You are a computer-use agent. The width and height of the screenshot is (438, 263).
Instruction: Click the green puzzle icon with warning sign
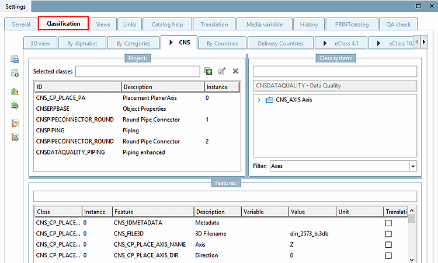(x=15, y=92)
